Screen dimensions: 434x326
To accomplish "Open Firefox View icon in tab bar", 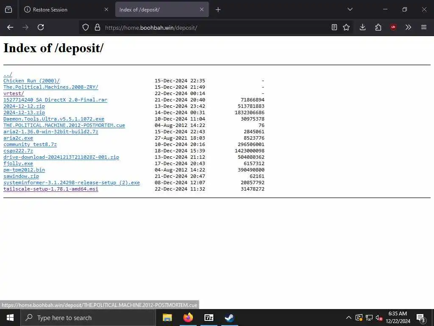I will [8, 9].
